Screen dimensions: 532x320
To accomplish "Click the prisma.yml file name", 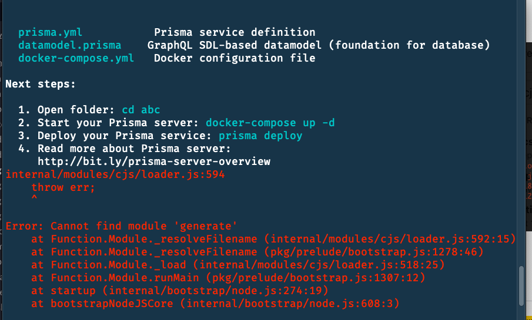I will 50,32.
